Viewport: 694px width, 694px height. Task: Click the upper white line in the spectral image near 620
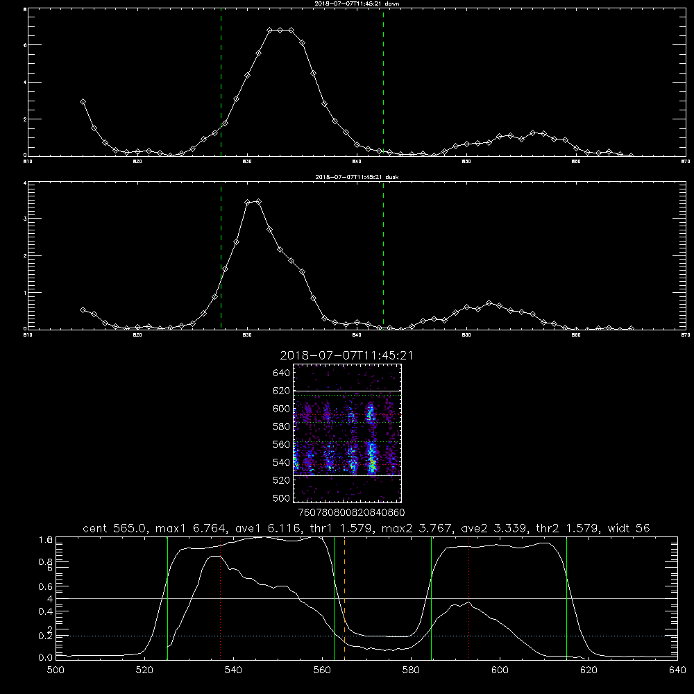coord(348,391)
